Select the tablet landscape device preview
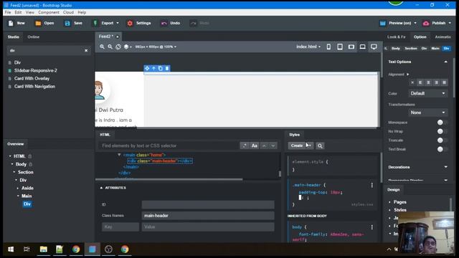This screenshot has height=258, width=459. coord(351,47)
